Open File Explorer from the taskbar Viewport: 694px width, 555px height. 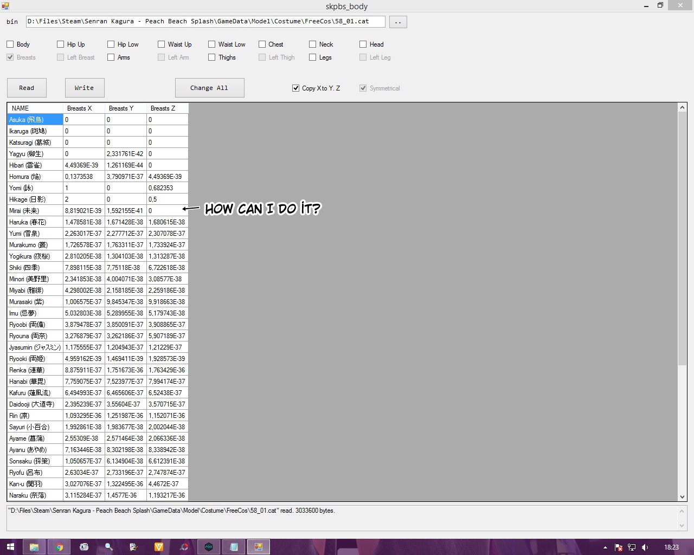point(34,547)
